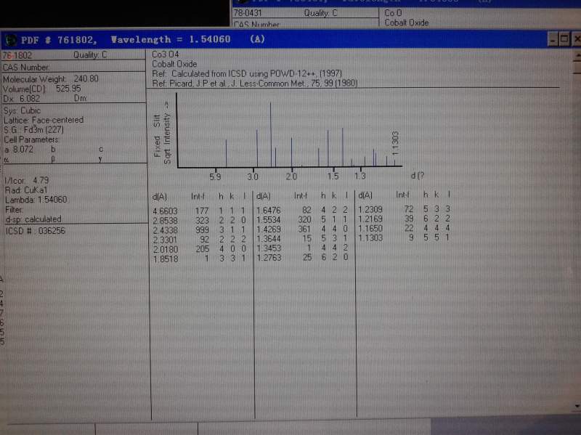Select d-spacing 1.1650 row

(405, 228)
